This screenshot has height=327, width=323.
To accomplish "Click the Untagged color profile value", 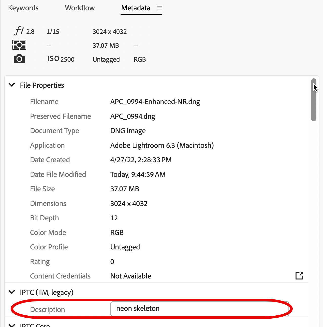I will pyautogui.click(x=125, y=247).
